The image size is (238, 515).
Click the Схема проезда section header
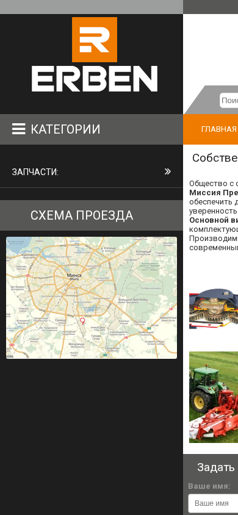click(x=92, y=215)
